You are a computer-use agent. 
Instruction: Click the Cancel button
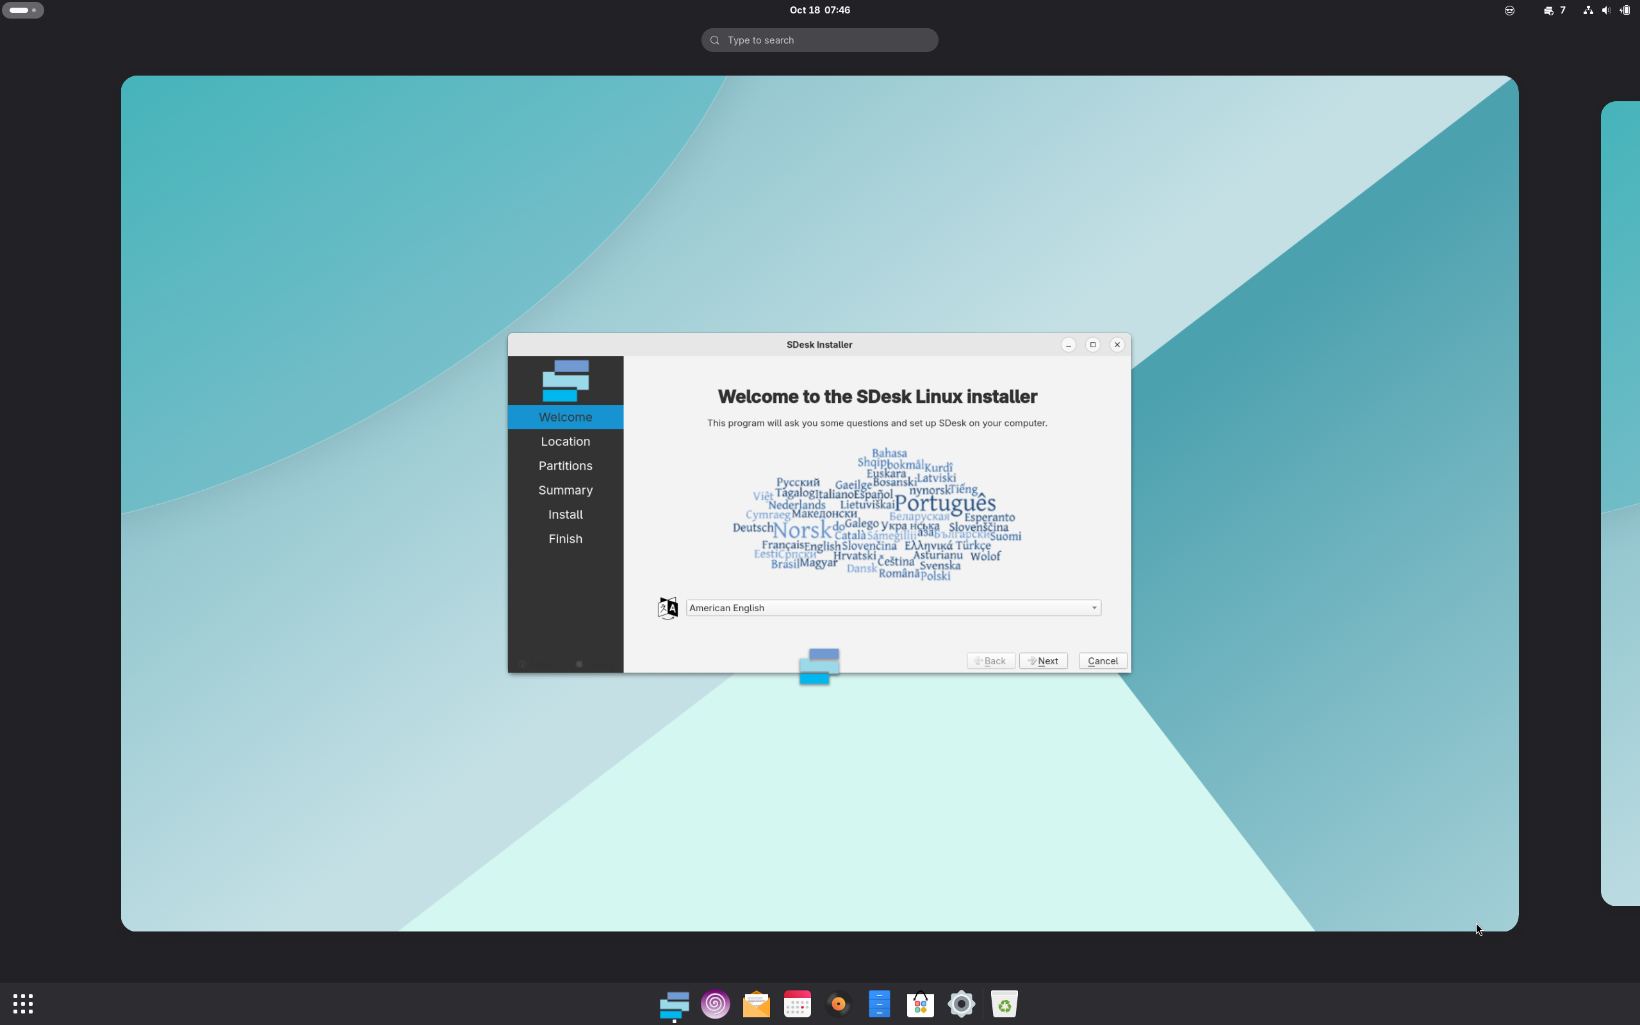point(1103,660)
